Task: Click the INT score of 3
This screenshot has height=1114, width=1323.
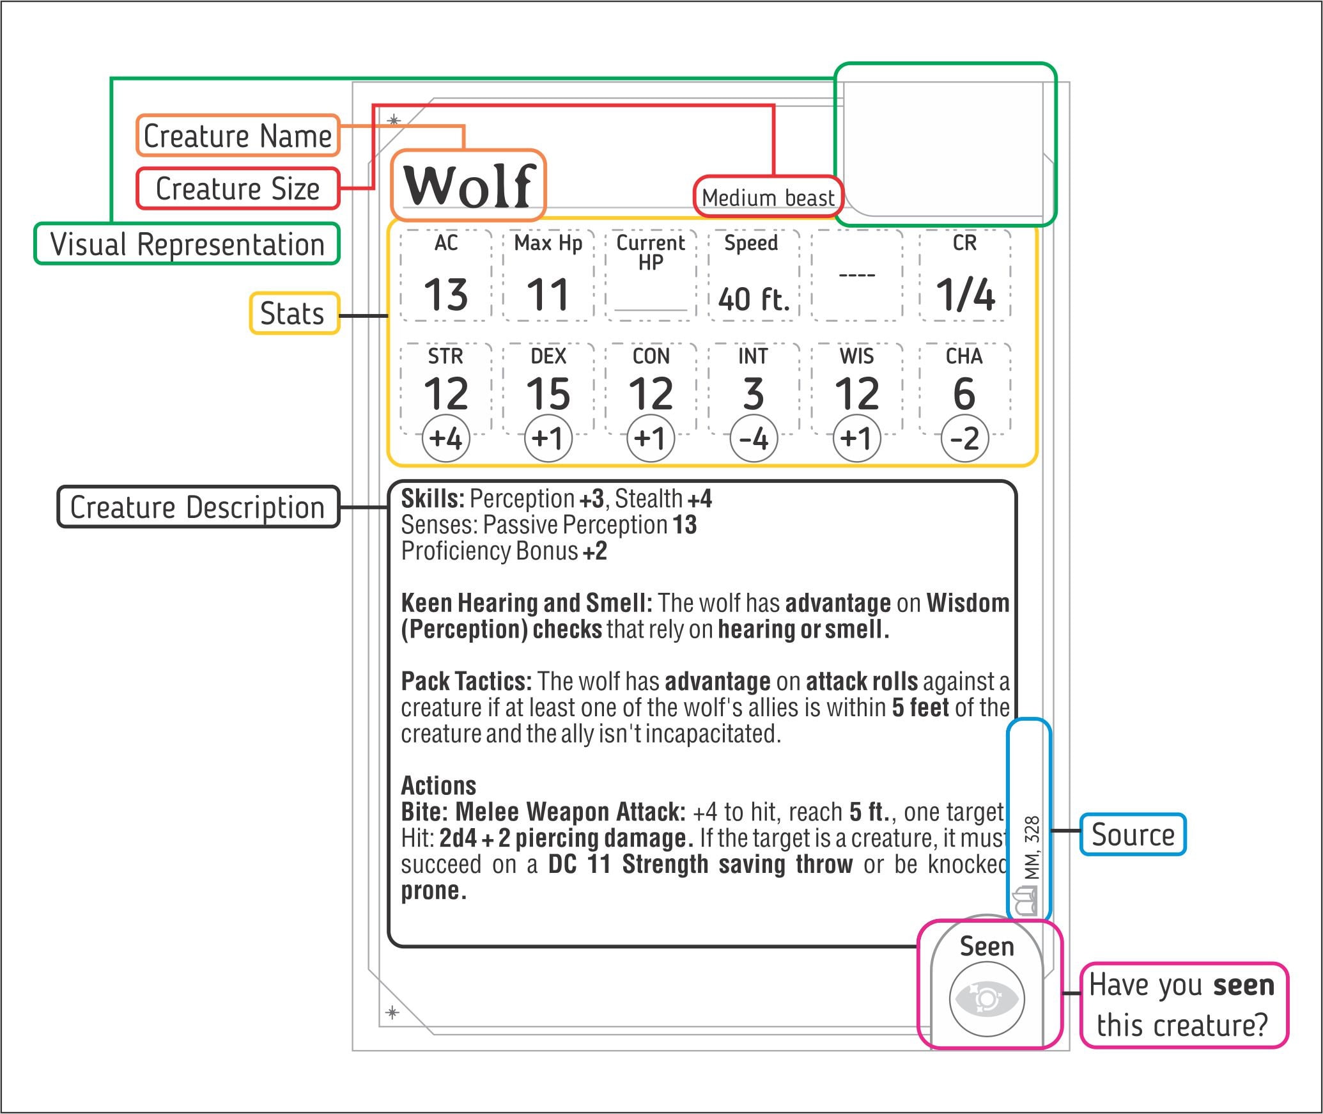Action: pos(754,394)
